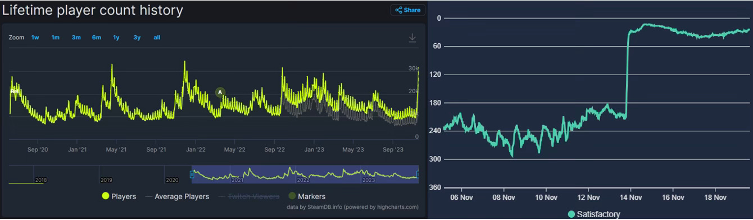Image resolution: width=753 pixels, height=220 pixels.
Task: Click right handle of navigator range
Action: point(418,175)
